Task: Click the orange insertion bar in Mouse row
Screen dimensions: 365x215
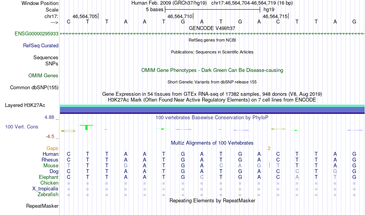Action: pyautogui.click(x=269, y=165)
